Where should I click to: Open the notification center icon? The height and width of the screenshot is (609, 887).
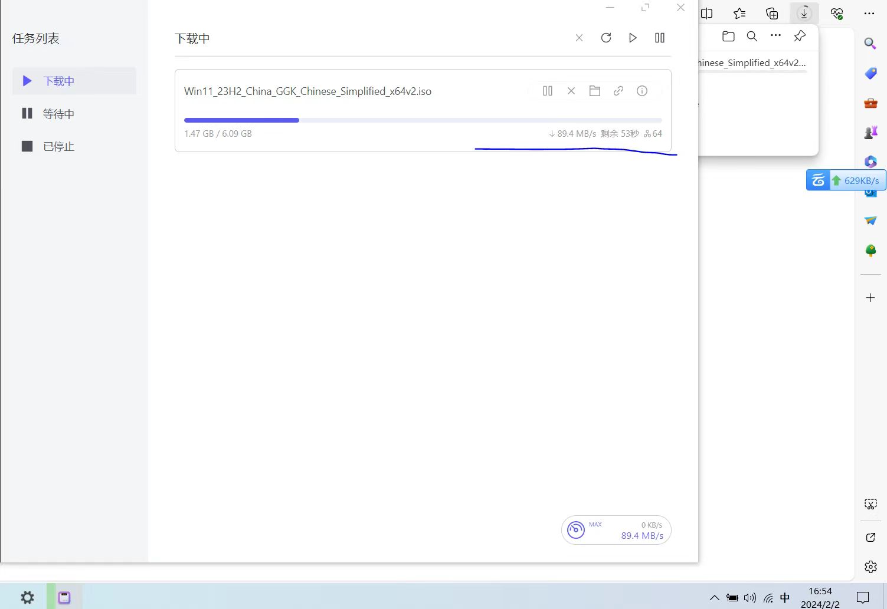point(863,598)
